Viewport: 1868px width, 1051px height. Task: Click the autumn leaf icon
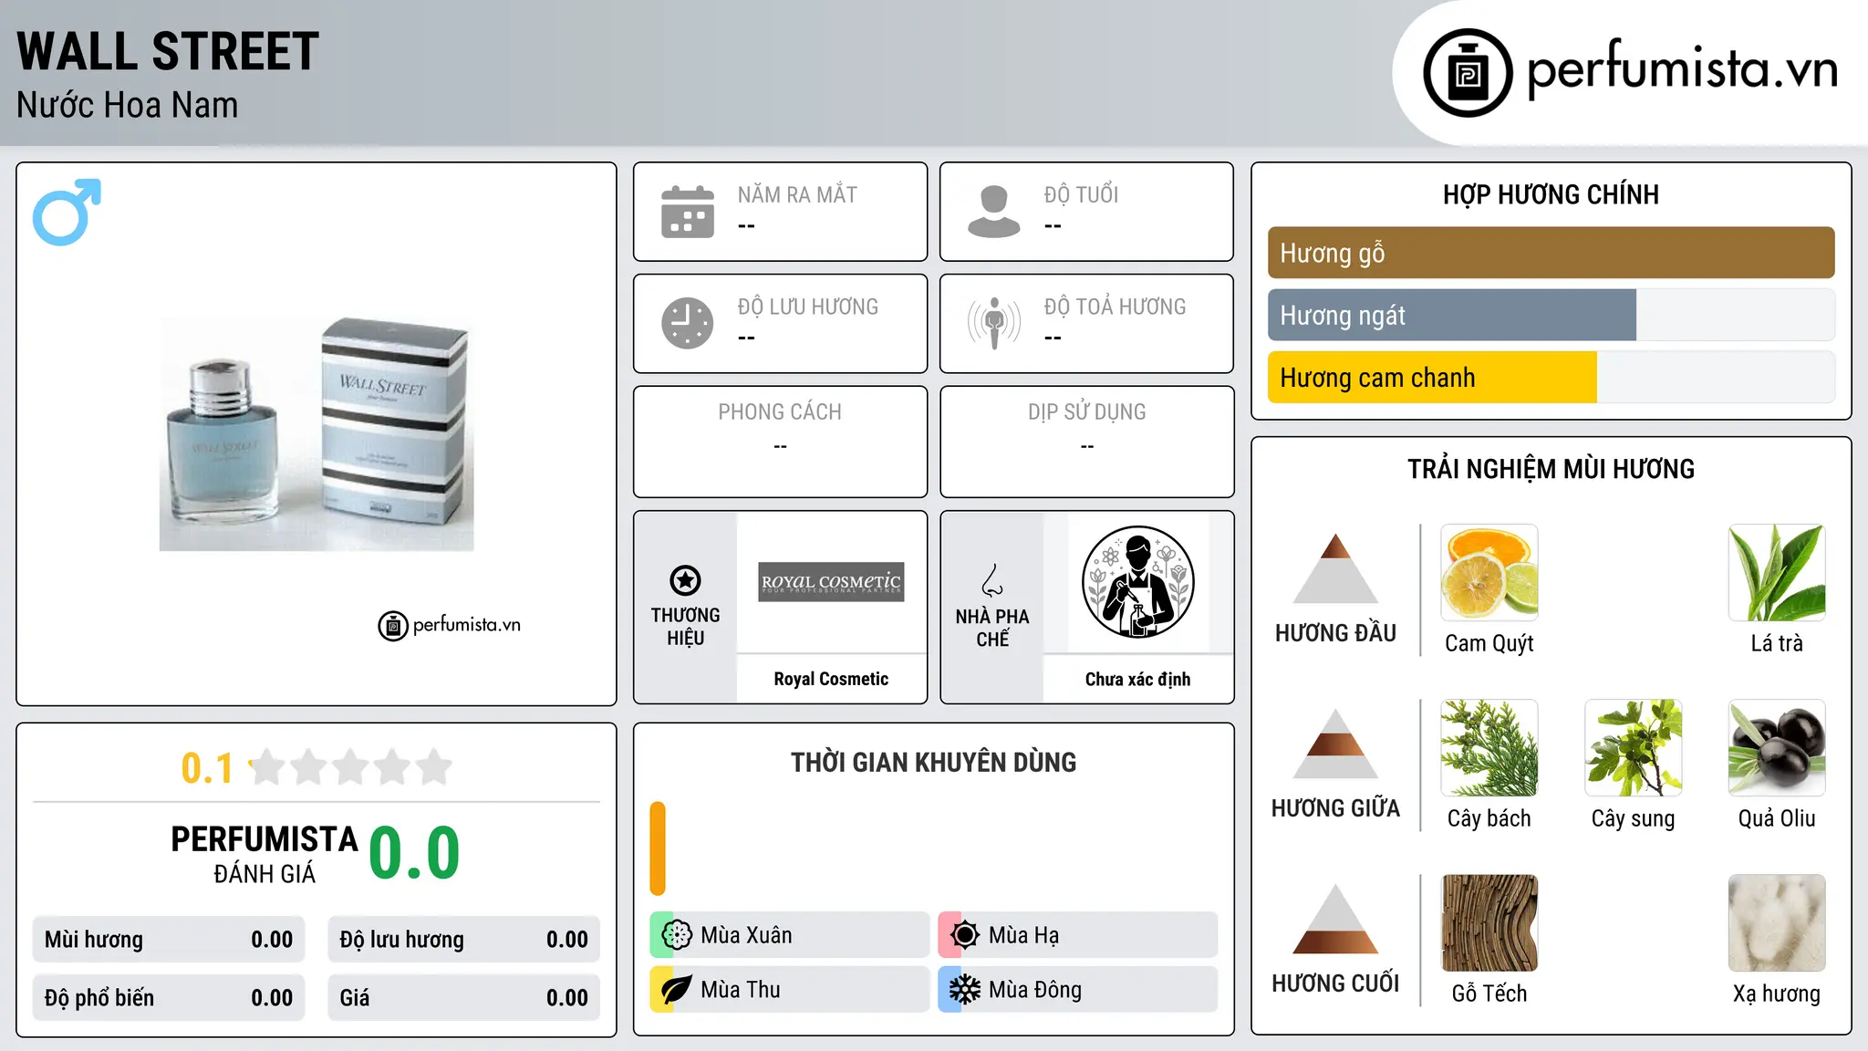tap(676, 990)
